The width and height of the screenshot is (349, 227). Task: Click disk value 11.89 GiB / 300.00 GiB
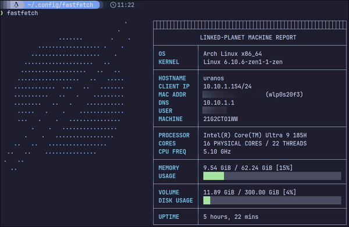click(x=241, y=192)
